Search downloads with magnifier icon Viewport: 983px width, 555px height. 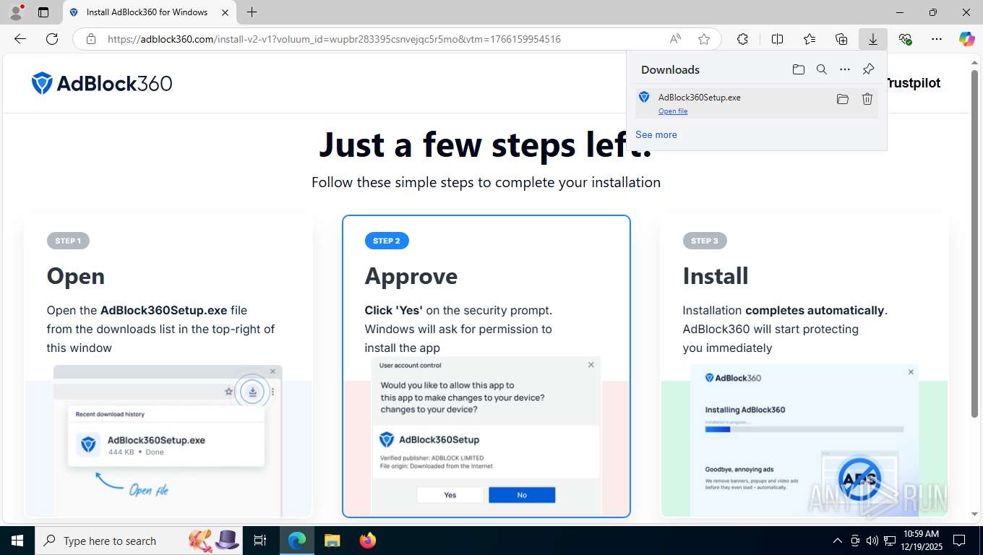click(x=821, y=69)
